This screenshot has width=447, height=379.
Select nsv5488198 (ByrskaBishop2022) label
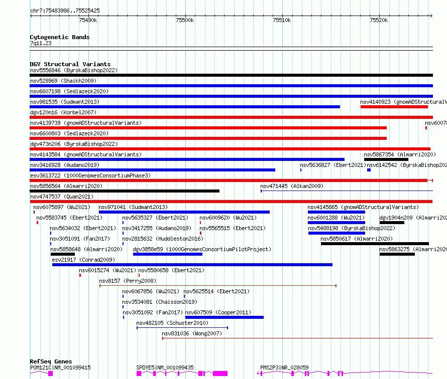(352, 228)
